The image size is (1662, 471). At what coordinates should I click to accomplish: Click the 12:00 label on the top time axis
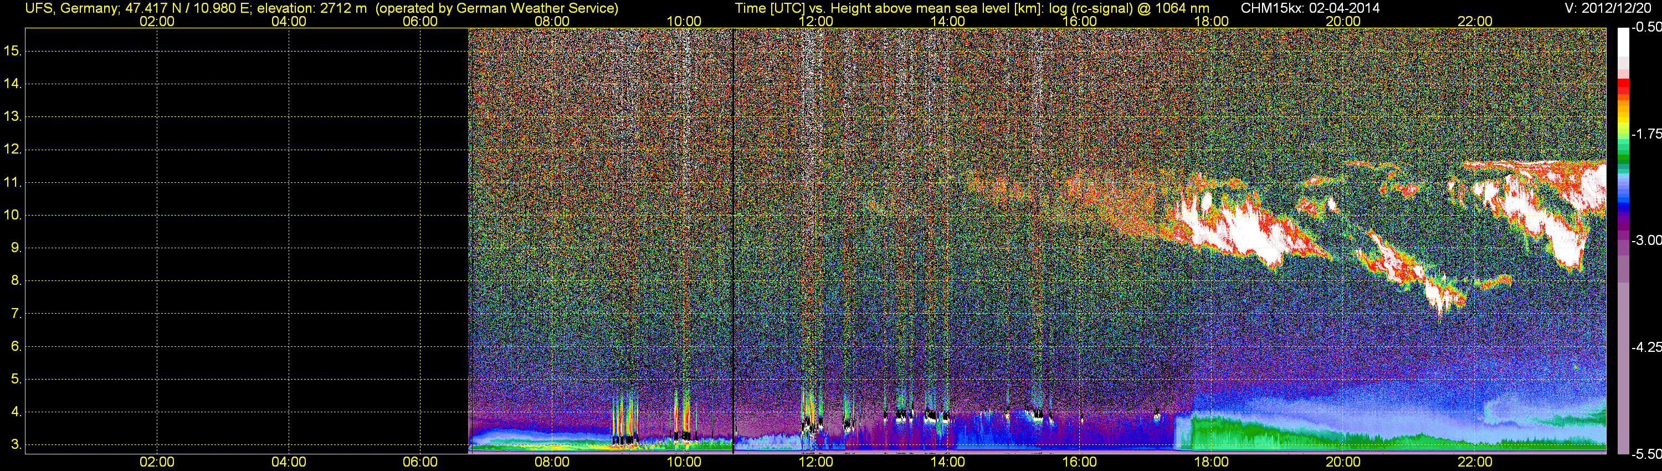point(815,21)
